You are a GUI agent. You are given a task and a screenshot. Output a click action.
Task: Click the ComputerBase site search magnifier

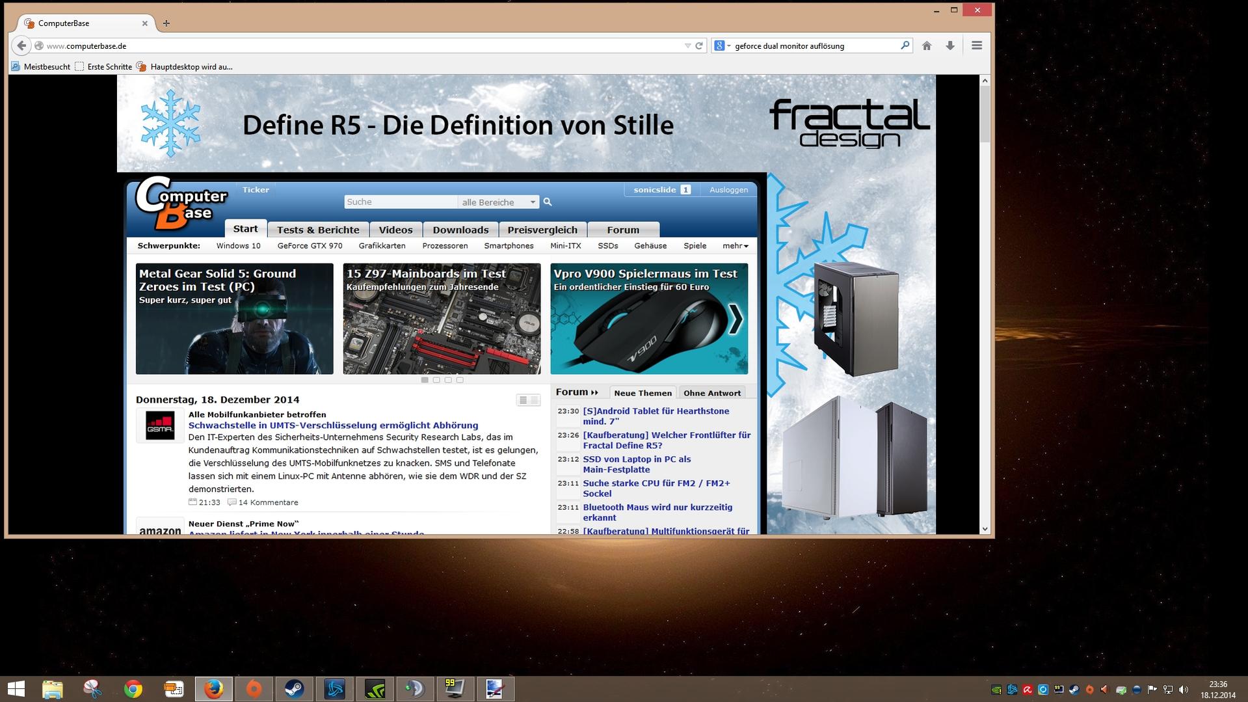coord(548,202)
